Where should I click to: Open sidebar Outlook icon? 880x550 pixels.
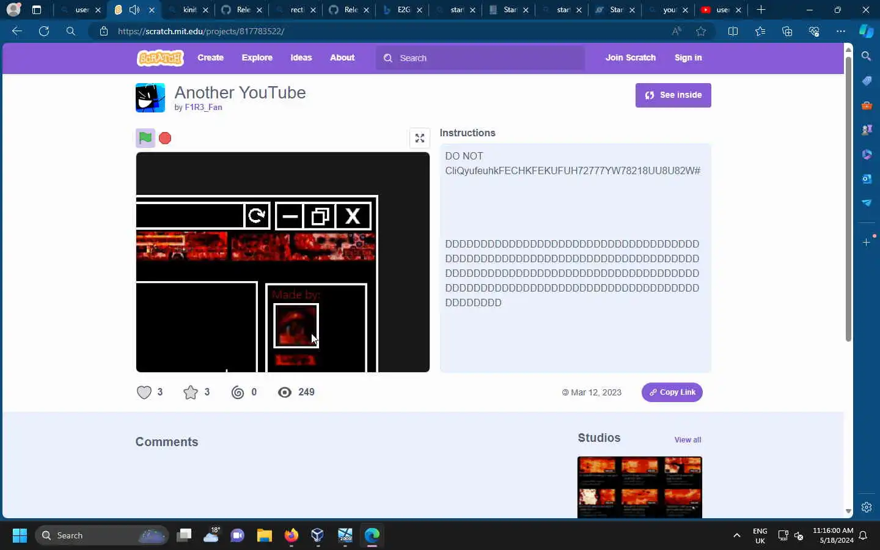[867, 178]
